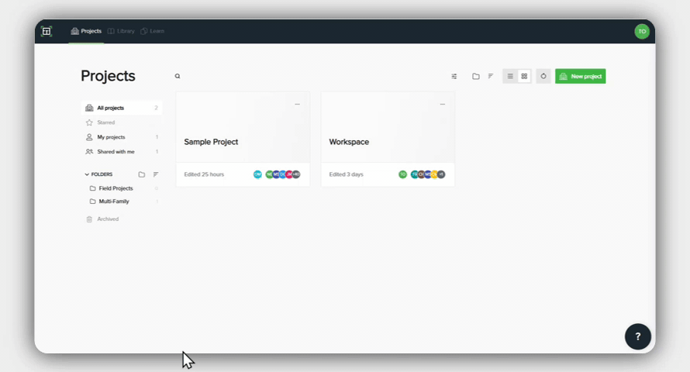Go to the Library tab
690x372 pixels.
[121, 31]
